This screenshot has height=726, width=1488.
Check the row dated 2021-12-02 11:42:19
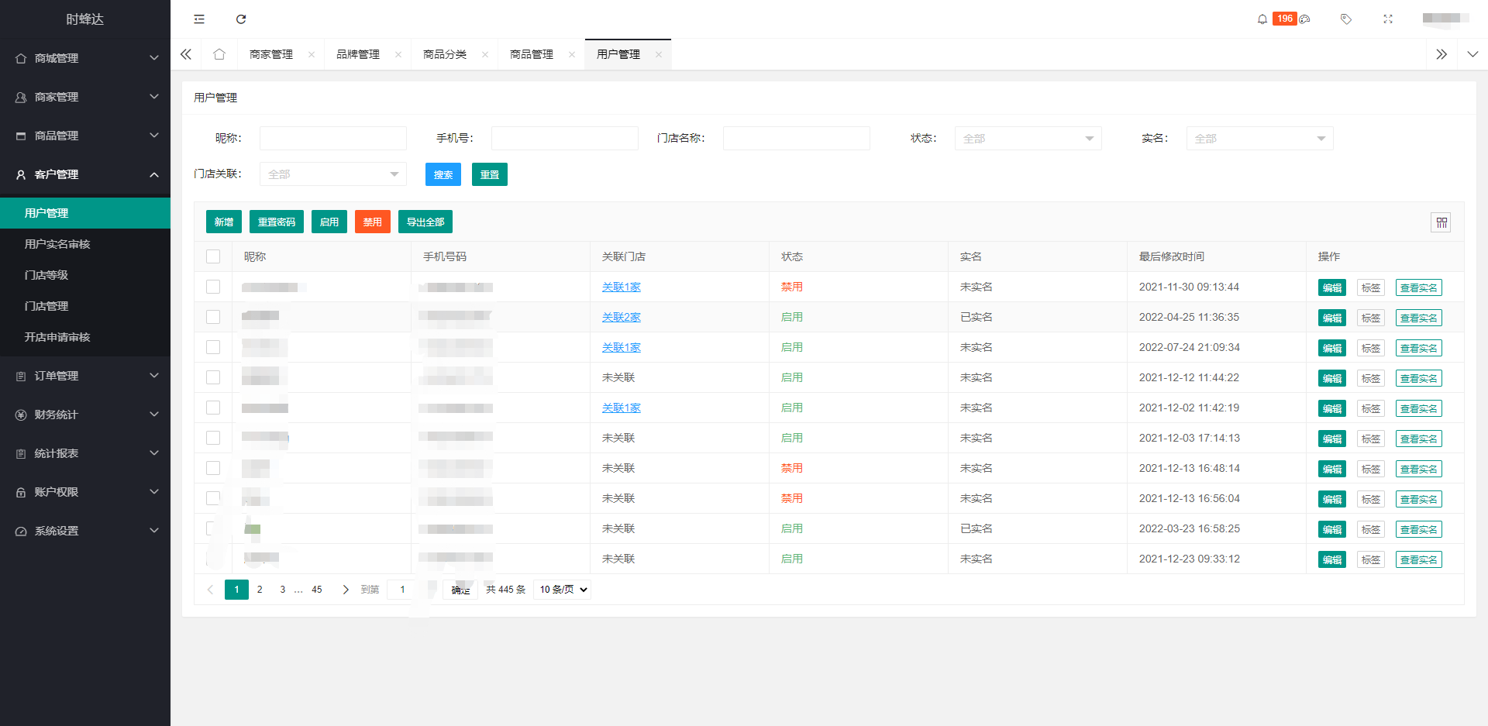point(213,408)
